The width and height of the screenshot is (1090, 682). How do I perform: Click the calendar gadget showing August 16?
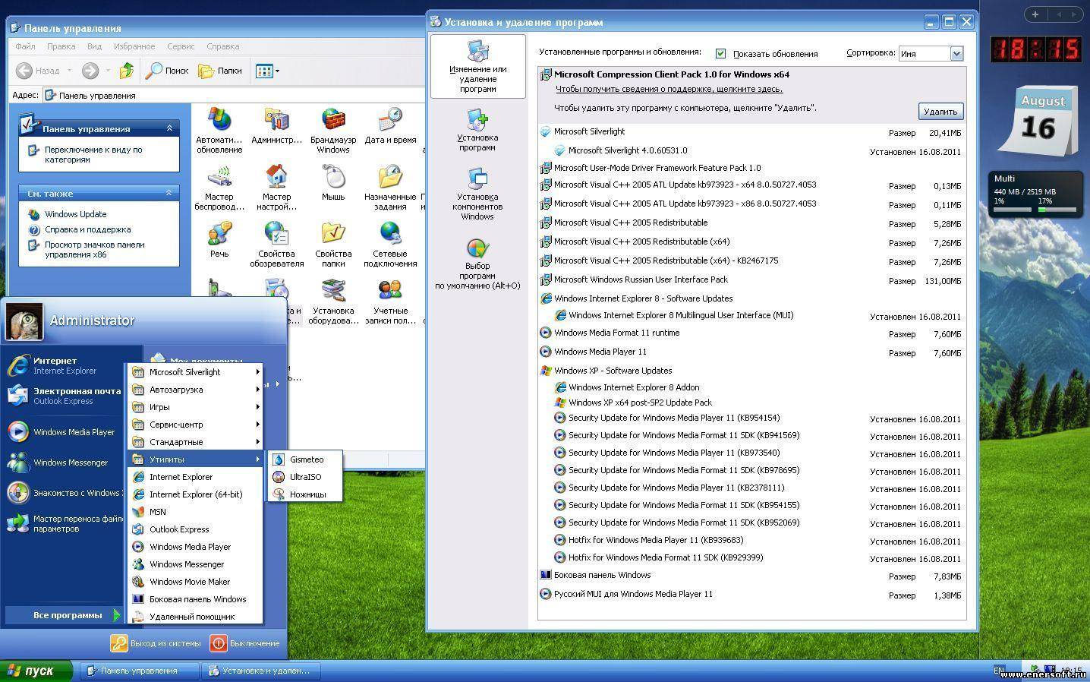coord(1038,122)
